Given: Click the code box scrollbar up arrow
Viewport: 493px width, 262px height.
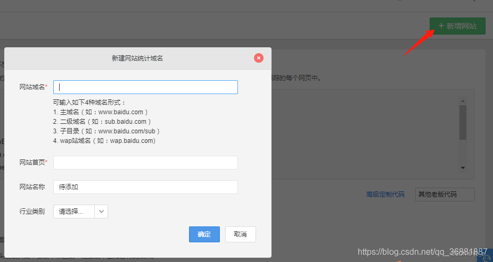Looking at the screenshot, I should click(463, 101).
